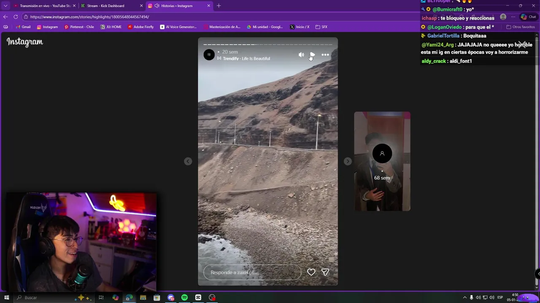540x303 pixels.
Task: Show hidden system tray icons
Action: click(465, 298)
